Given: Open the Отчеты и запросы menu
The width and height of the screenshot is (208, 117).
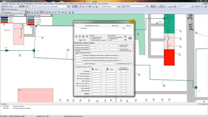Looking at the screenshot, I should (x=48, y=4).
